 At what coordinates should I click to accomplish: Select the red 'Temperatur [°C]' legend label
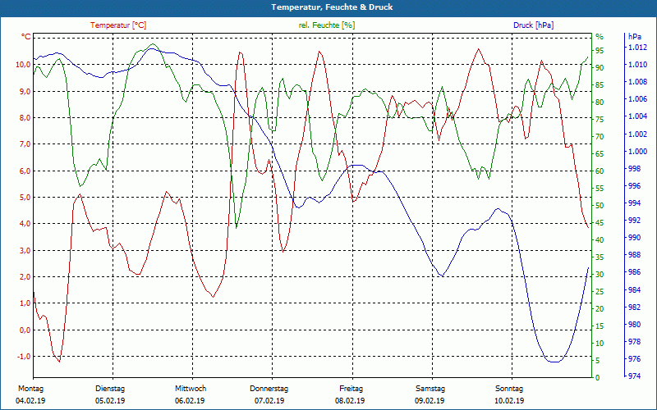pyautogui.click(x=118, y=25)
